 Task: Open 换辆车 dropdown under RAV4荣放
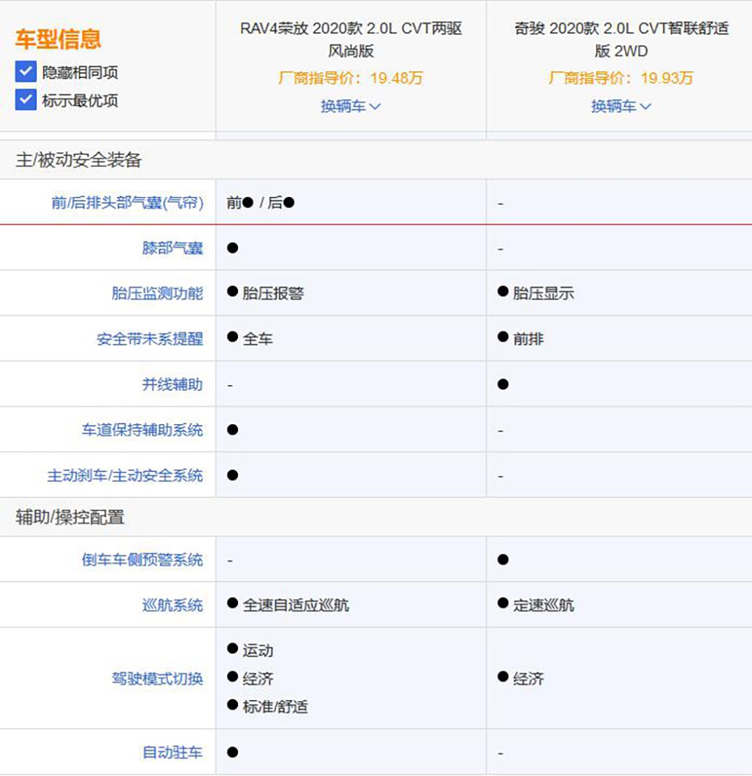click(351, 106)
